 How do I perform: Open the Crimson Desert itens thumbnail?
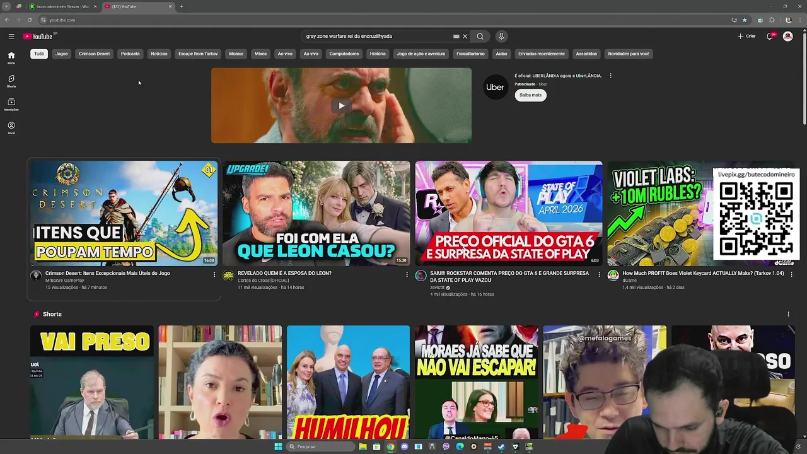[x=124, y=213]
